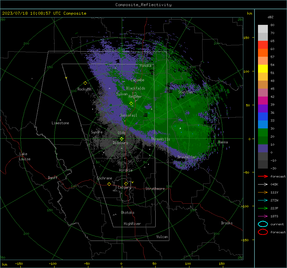287x268 pixels.
Task: Select the yellow diamond marker above Calgary
Action: pyautogui.click(x=126, y=184)
